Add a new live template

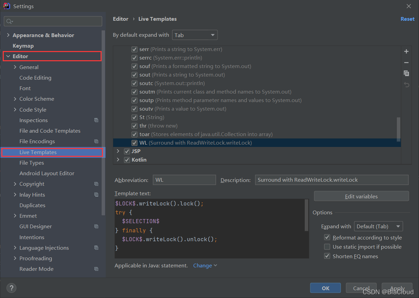[406, 51]
